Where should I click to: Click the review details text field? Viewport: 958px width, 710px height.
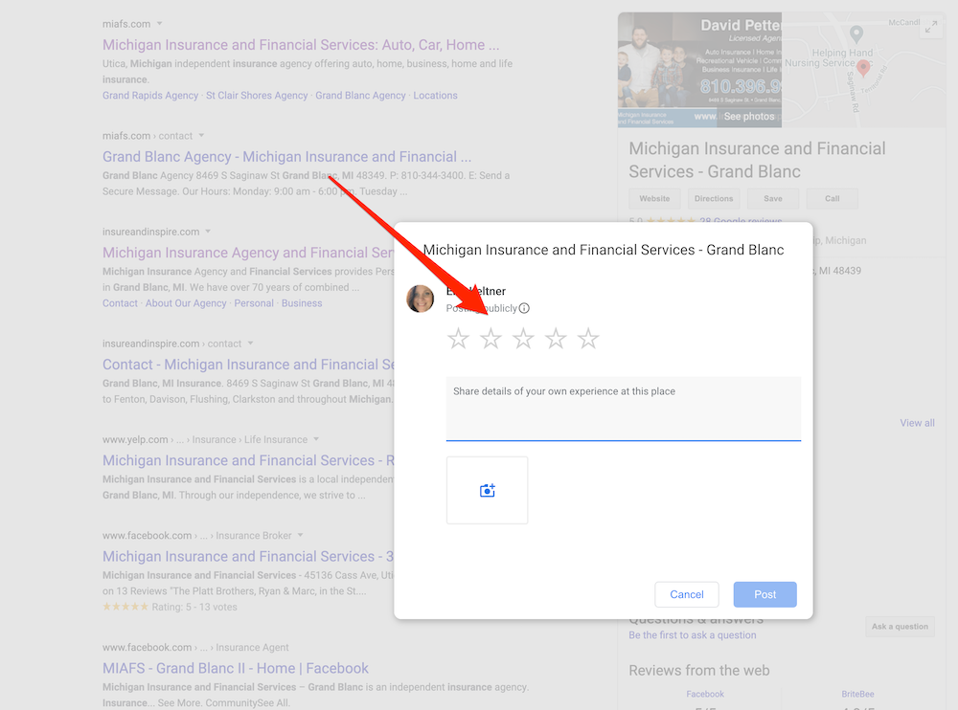(x=624, y=409)
